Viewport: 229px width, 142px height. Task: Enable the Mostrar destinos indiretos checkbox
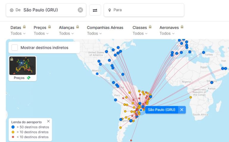(15, 48)
